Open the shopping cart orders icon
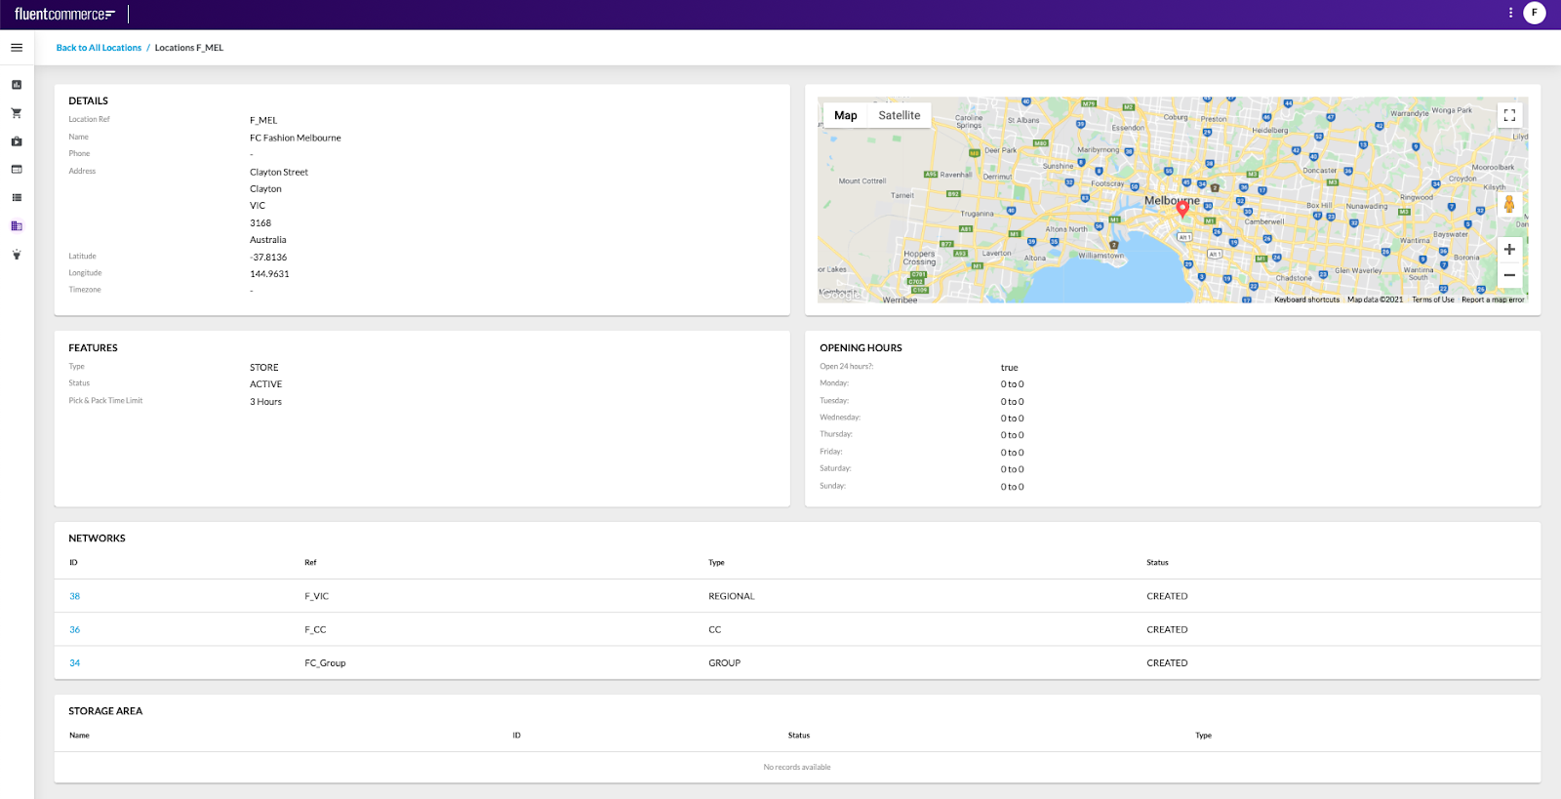This screenshot has width=1561, height=799. pyautogui.click(x=17, y=113)
